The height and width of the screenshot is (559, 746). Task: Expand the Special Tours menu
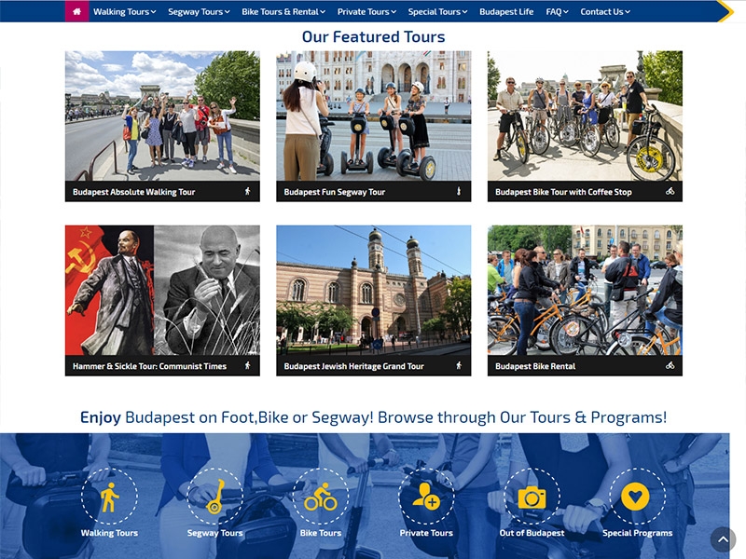click(x=437, y=11)
